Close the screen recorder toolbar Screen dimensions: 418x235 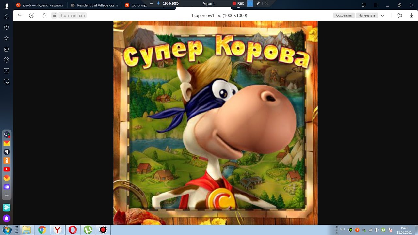(x=266, y=3)
